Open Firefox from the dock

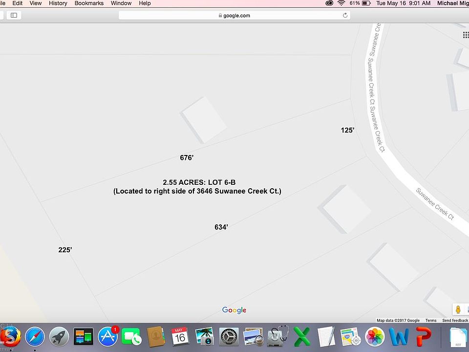coord(10,337)
